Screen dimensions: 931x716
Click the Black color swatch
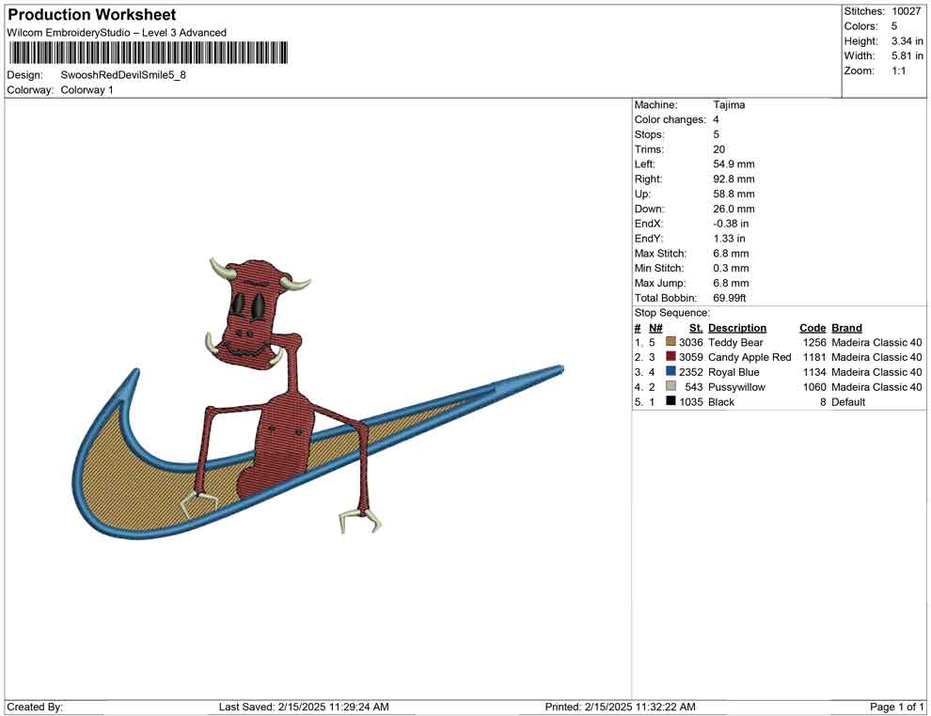coord(671,401)
